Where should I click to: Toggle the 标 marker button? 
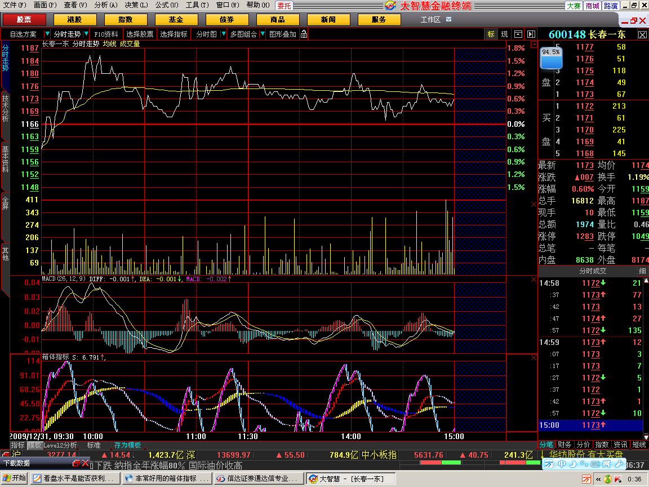pos(491,34)
